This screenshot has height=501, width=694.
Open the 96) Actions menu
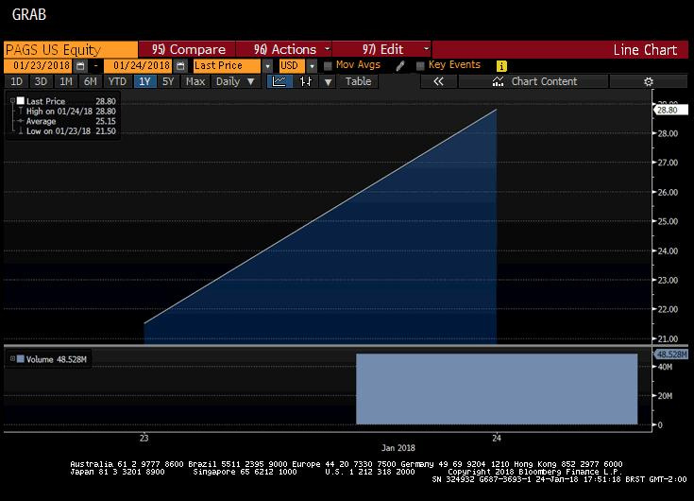(283, 49)
